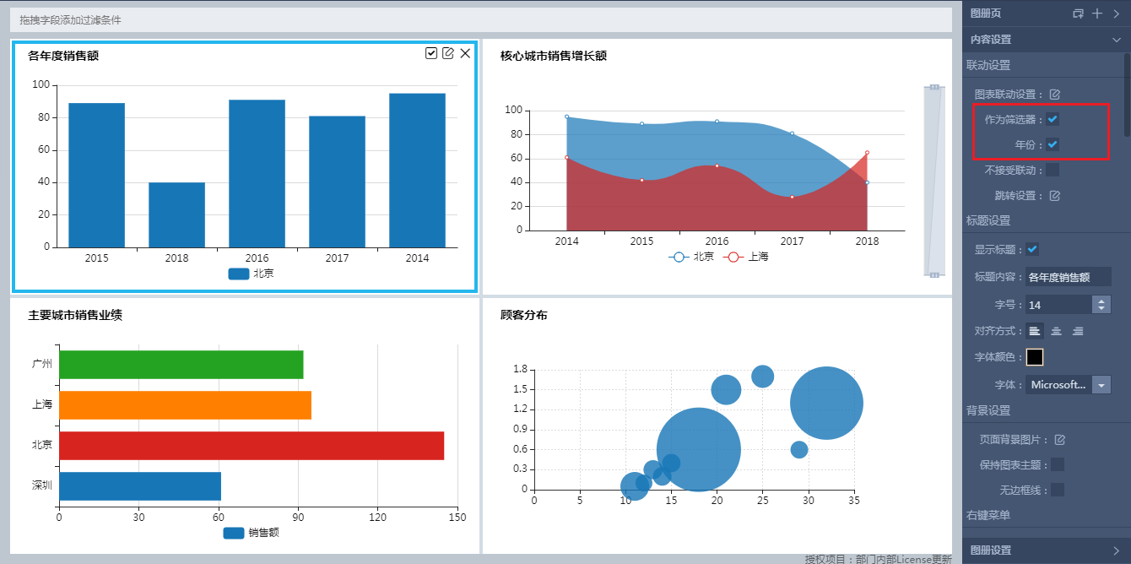Click the blue 深圳 bar
The image size is (1131, 564).
click(x=140, y=486)
